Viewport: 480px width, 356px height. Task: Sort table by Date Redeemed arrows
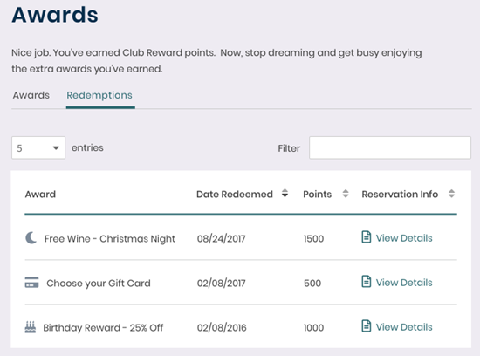[x=285, y=194]
